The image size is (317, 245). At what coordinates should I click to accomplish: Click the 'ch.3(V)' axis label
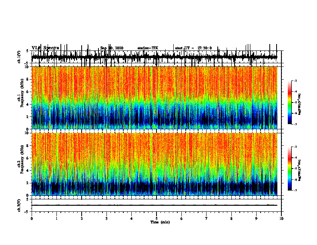point(19,205)
